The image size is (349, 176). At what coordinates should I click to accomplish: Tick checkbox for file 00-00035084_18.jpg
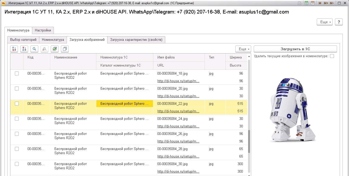(17, 74)
